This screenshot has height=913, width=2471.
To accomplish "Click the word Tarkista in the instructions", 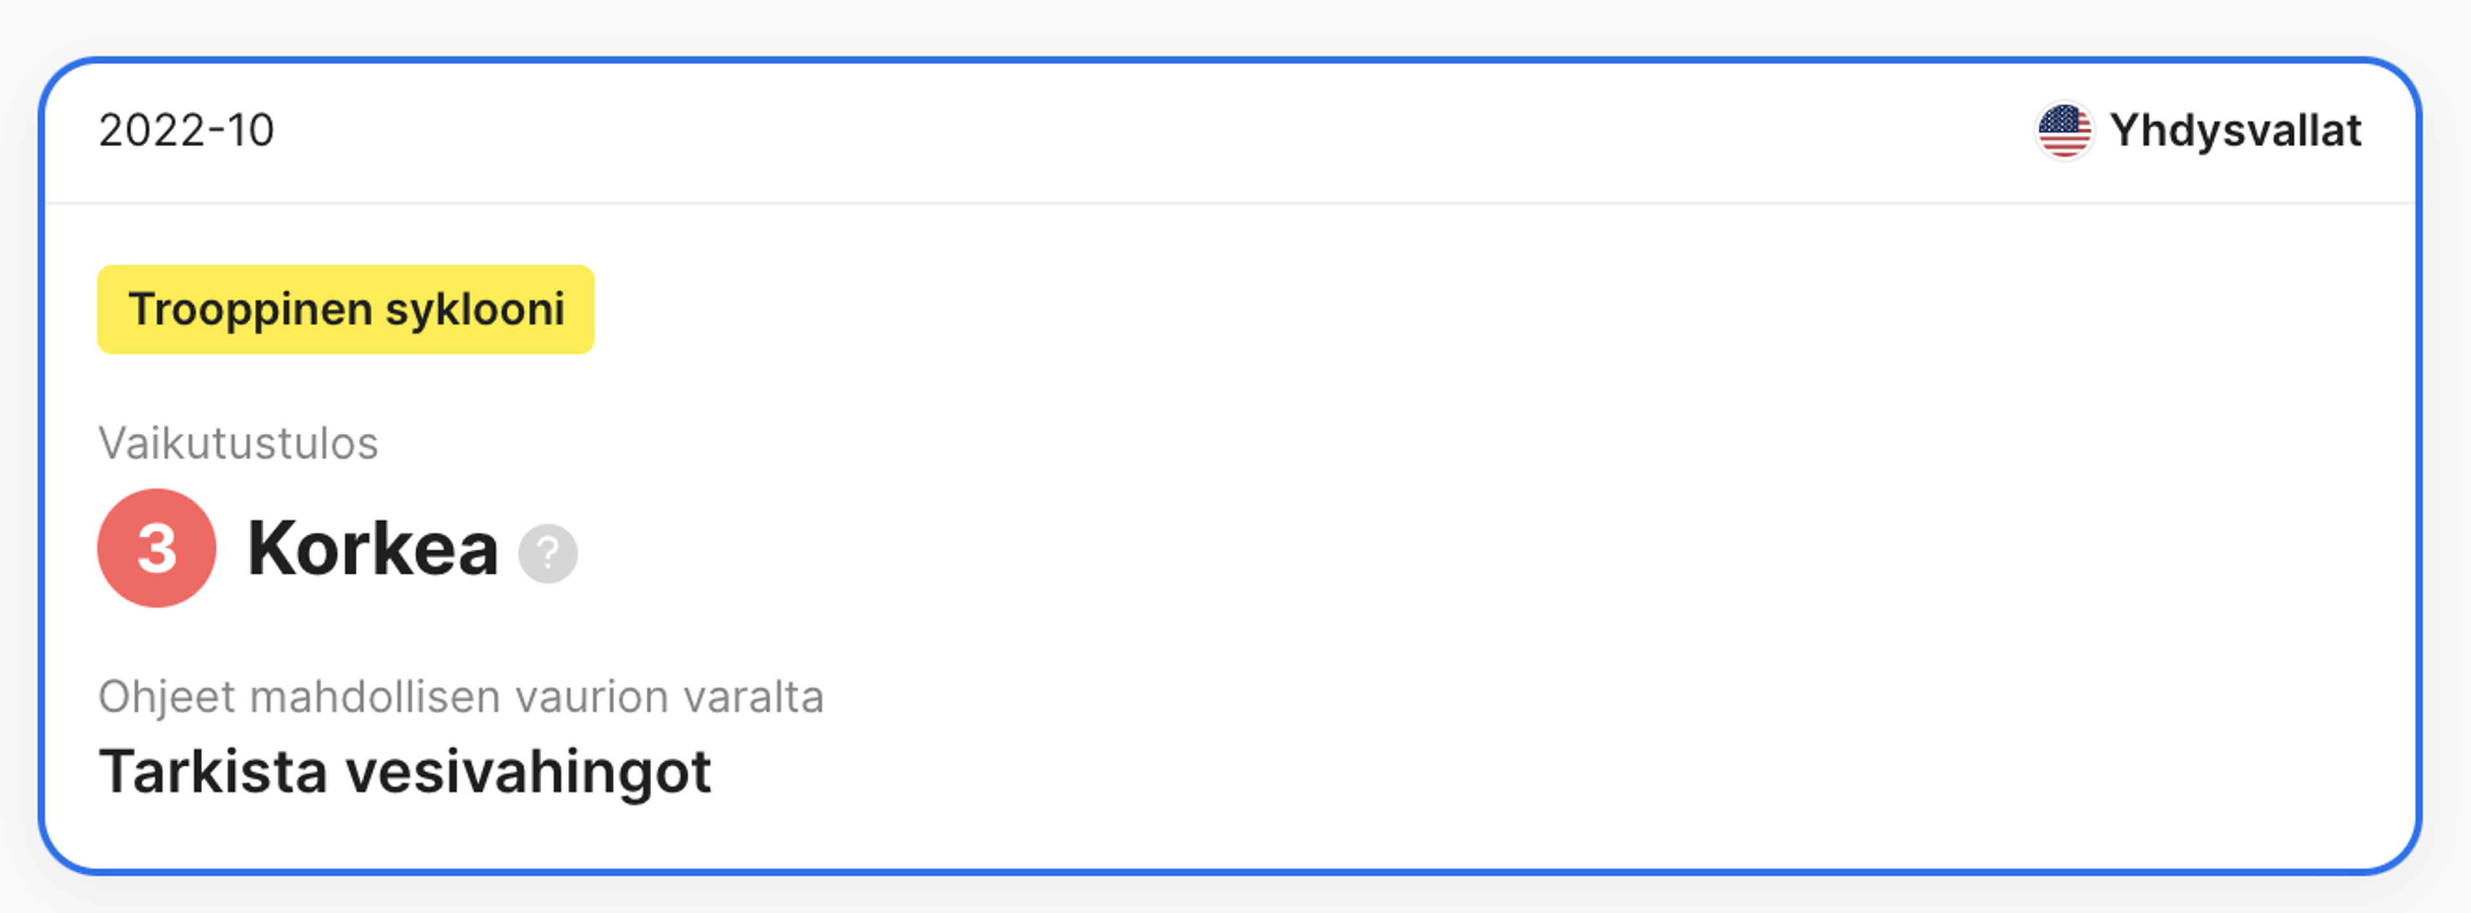I will pos(213,771).
